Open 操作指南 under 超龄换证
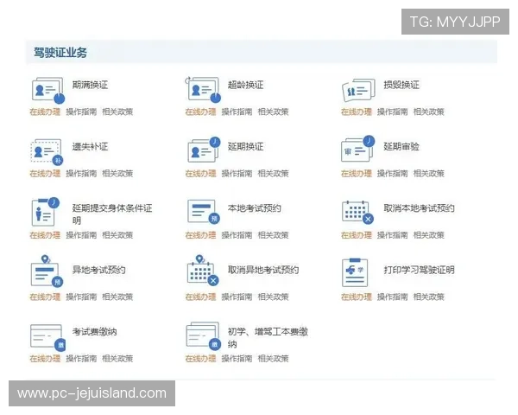Screen dimensions: 518x415 (x=237, y=112)
